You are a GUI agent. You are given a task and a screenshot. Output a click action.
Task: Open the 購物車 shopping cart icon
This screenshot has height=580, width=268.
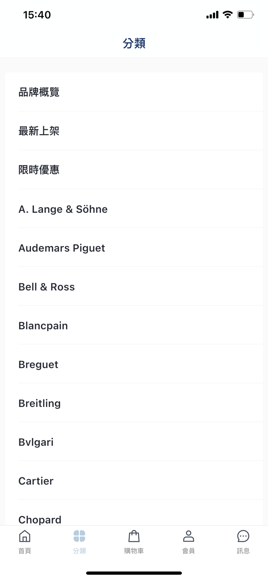pyautogui.click(x=134, y=536)
